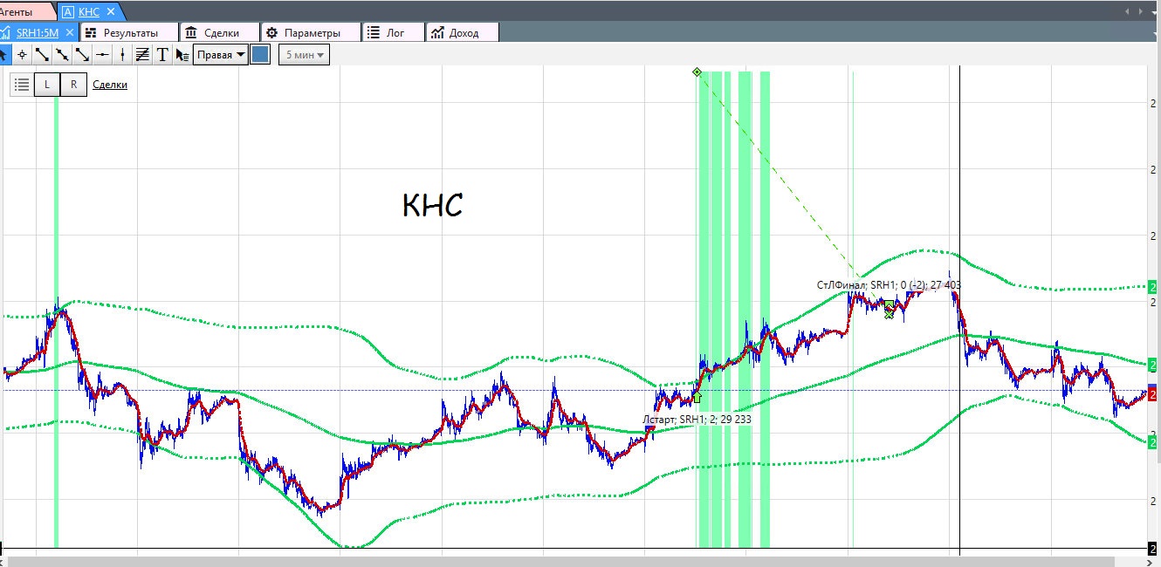The width and height of the screenshot is (1161, 567).
Task: Click the Лстарт; SRH1; 2; 29 233 label
Action: click(697, 419)
